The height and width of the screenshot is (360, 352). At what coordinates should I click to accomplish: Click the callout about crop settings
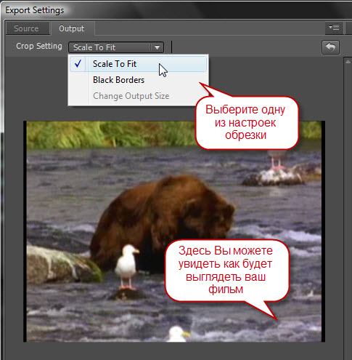click(x=247, y=122)
